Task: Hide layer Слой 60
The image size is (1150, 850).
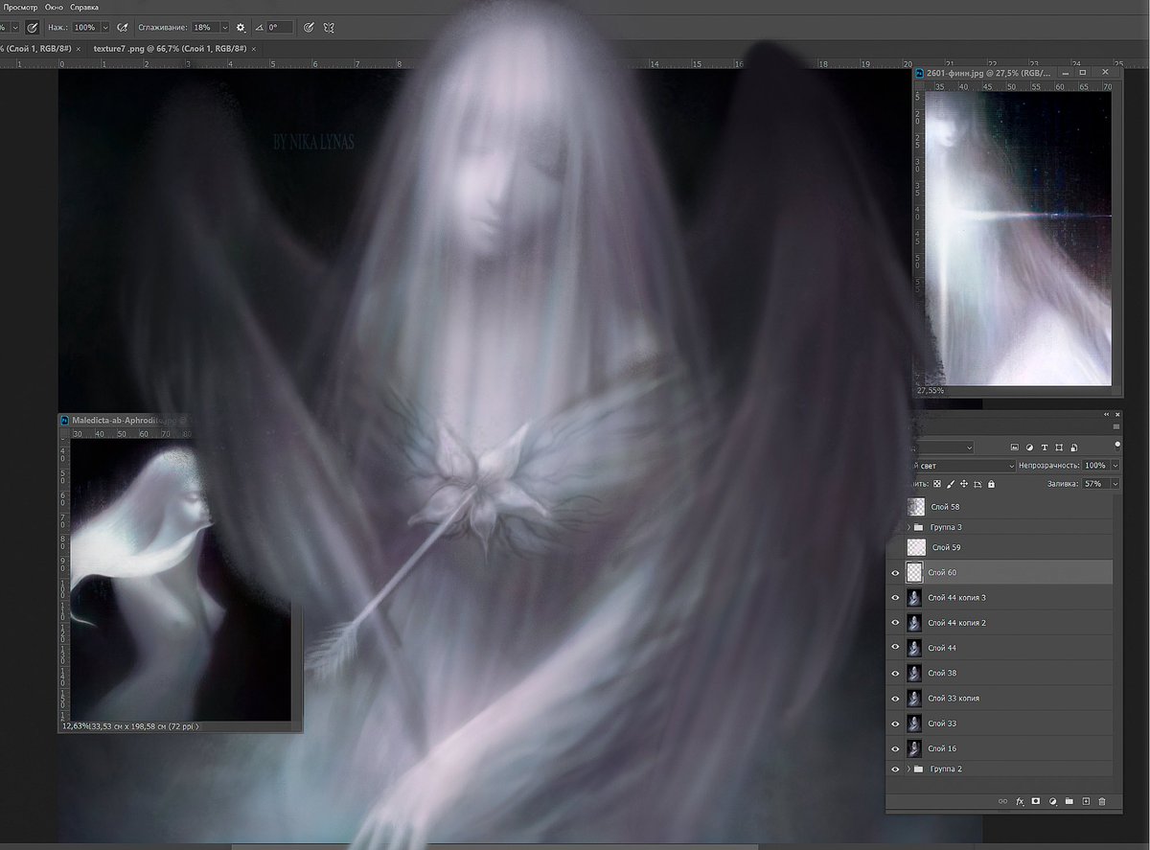Action: pyautogui.click(x=895, y=573)
